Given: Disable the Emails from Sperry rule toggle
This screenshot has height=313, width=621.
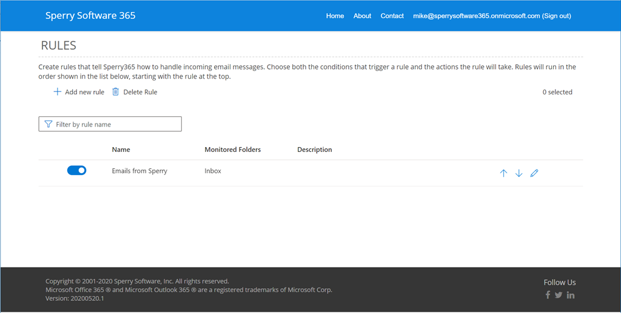Looking at the screenshot, I should (x=77, y=170).
